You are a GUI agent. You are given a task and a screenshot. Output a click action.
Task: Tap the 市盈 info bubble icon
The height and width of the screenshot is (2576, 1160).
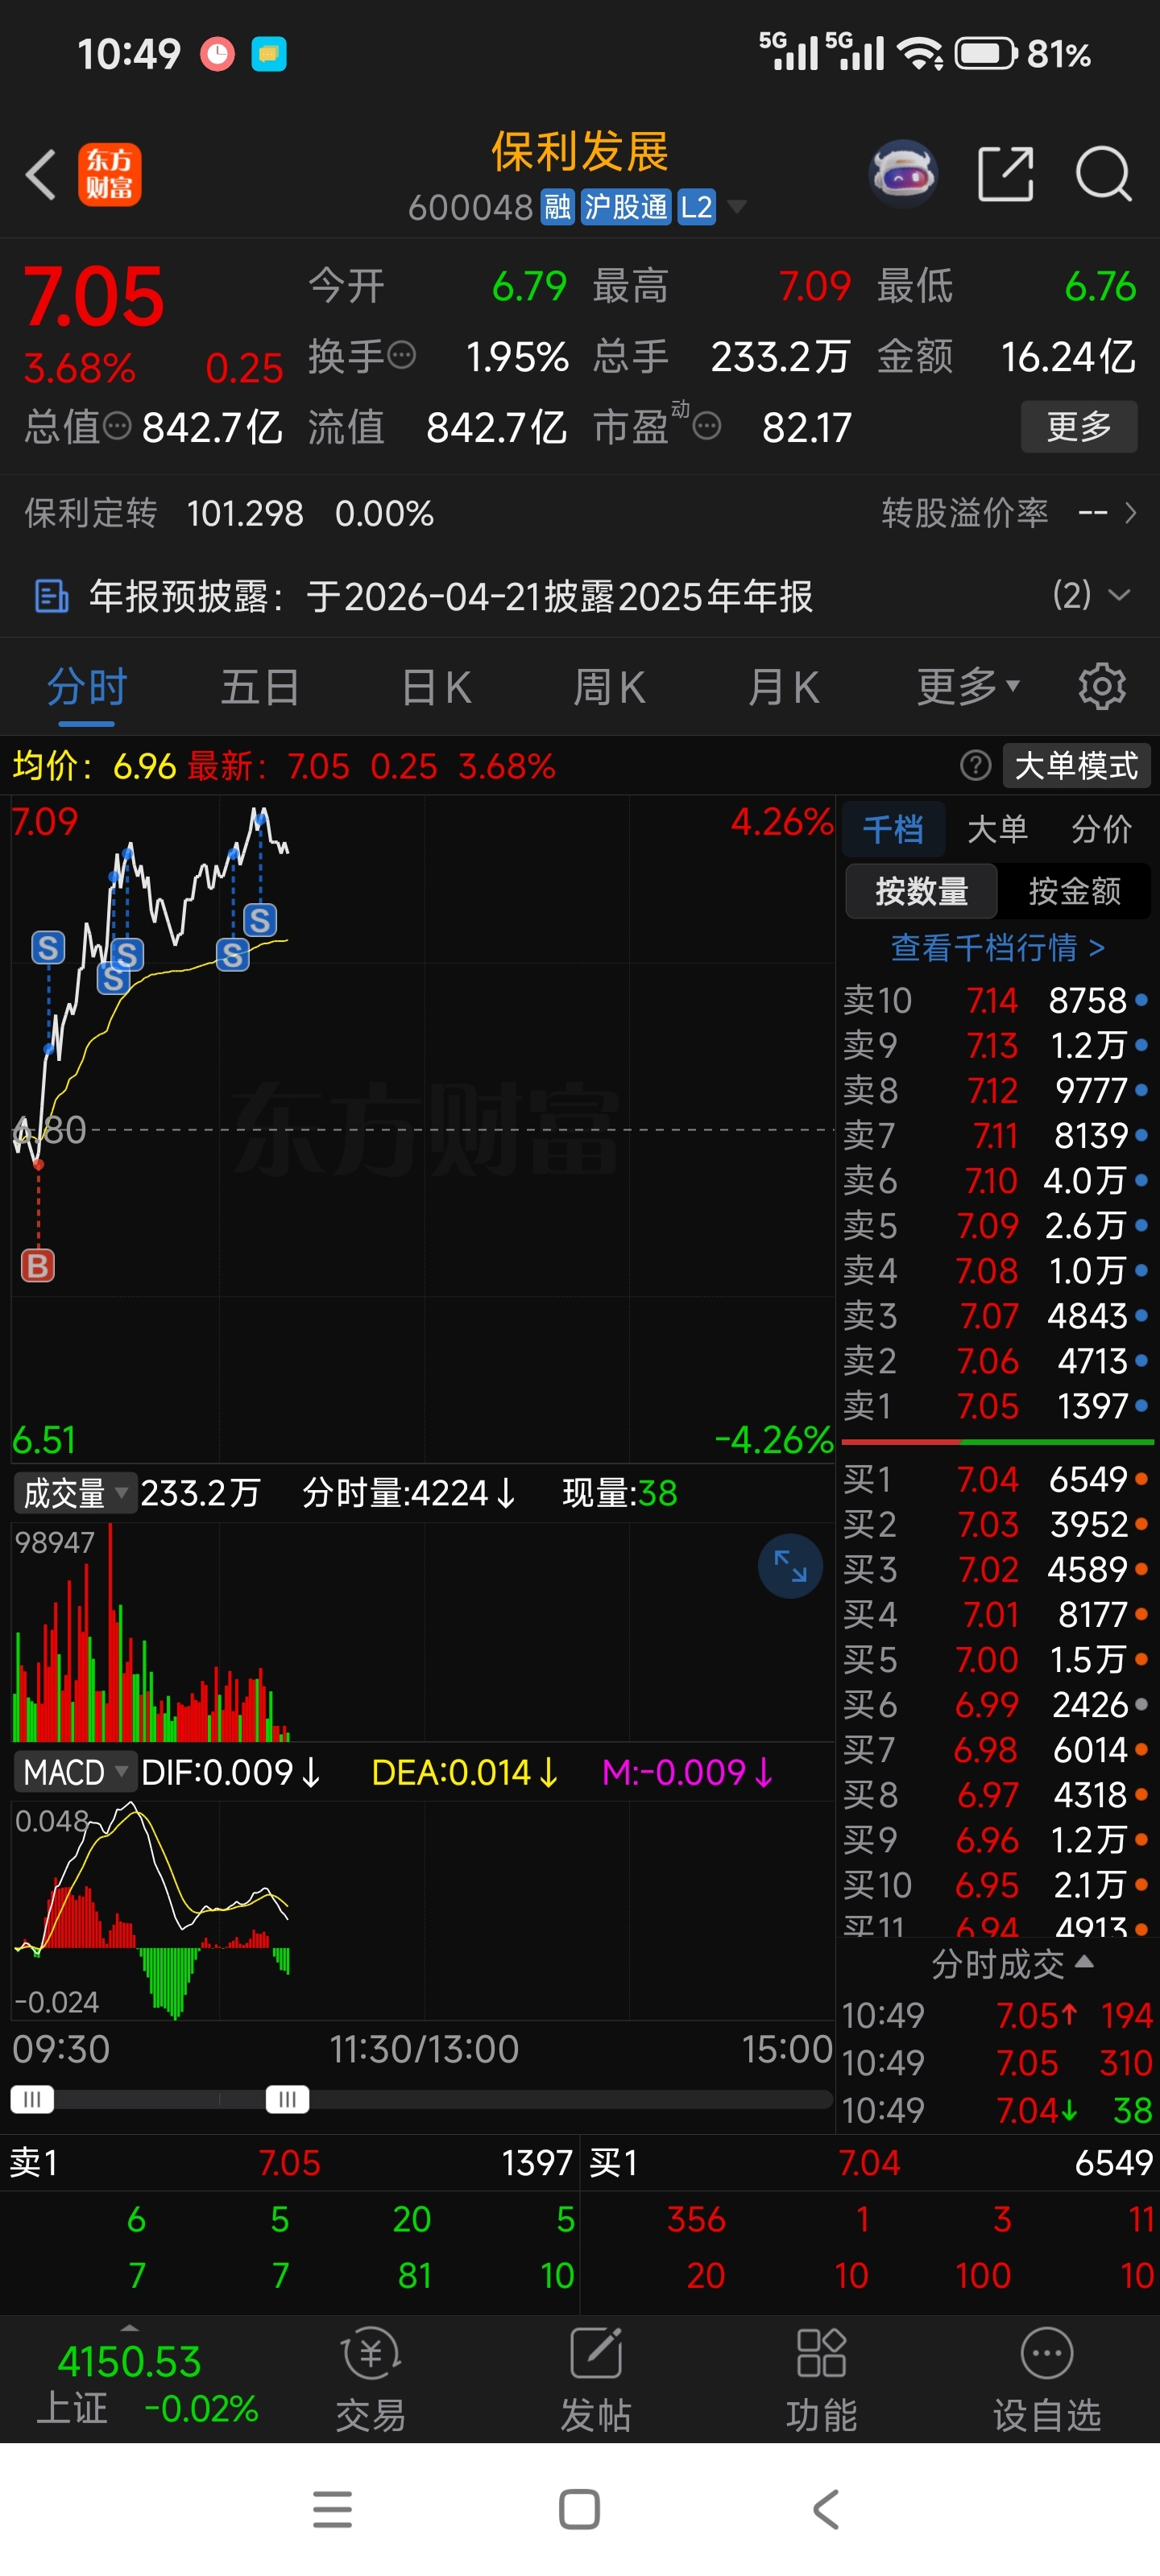point(706,427)
